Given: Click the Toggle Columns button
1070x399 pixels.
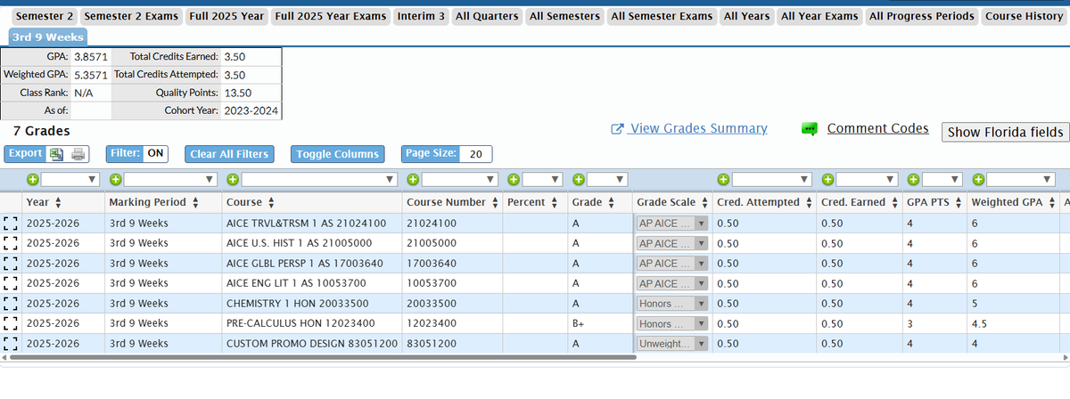Looking at the screenshot, I should pos(338,154).
